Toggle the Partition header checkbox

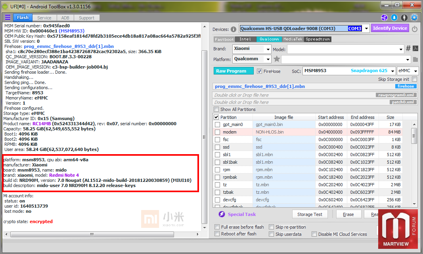point(216,117)
